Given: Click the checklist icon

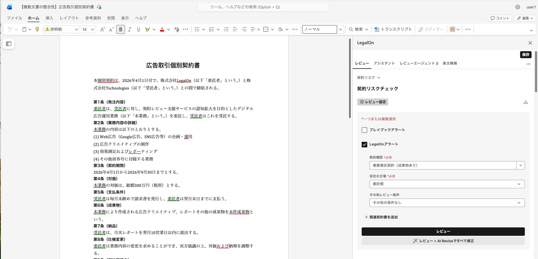Looking at the screenshot, I should coord(226,29).
